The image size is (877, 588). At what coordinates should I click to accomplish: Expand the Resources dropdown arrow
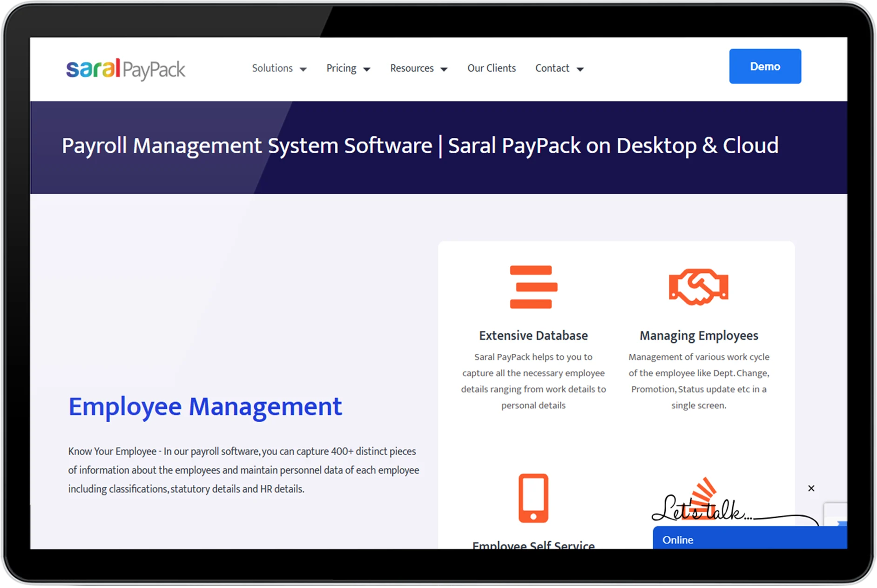[444, 68]
